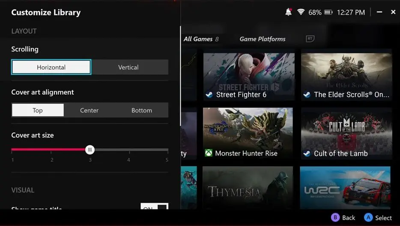
Task: Click the 12:27 PM clock
Action: (x=351, y=12)
